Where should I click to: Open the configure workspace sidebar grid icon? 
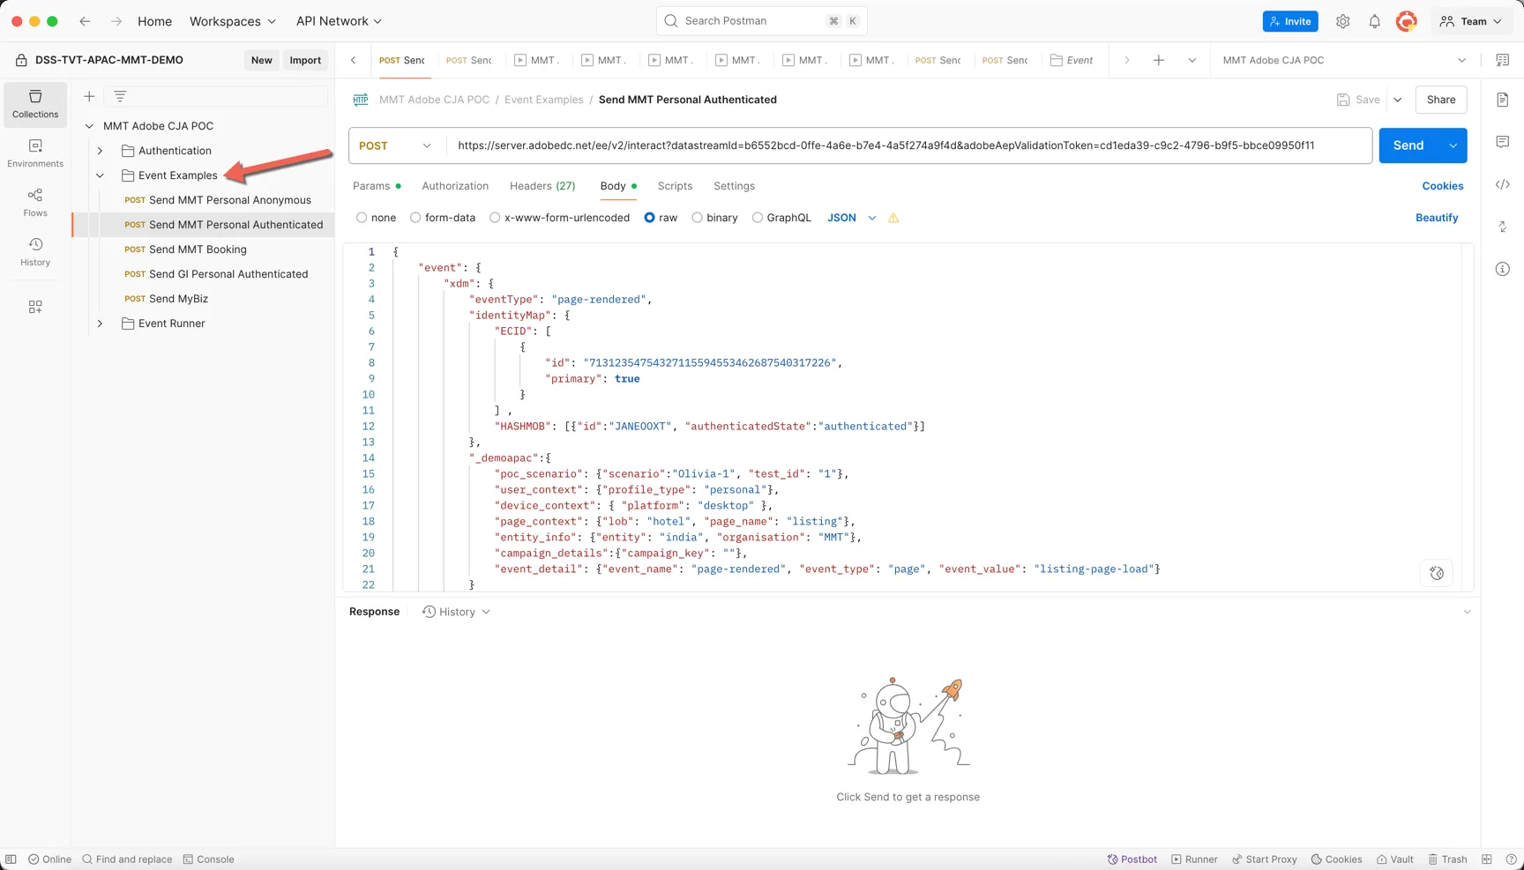pos(35,307)
